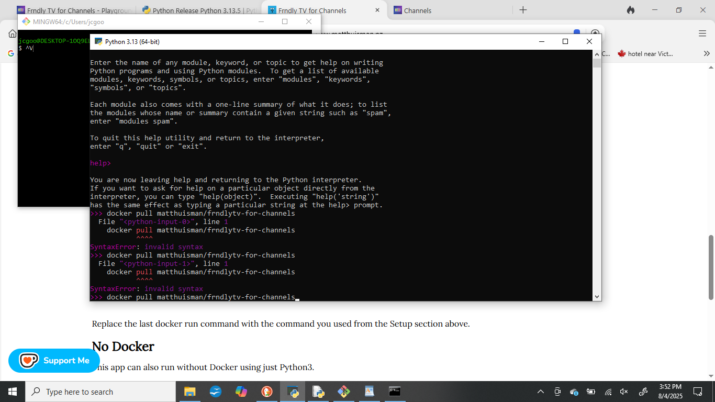Image resolution: width=715 pixels, height=402 pixels.
Task: Click the DuckDuckGo browser taskbar icon
Action: click(x=267, y=392)
